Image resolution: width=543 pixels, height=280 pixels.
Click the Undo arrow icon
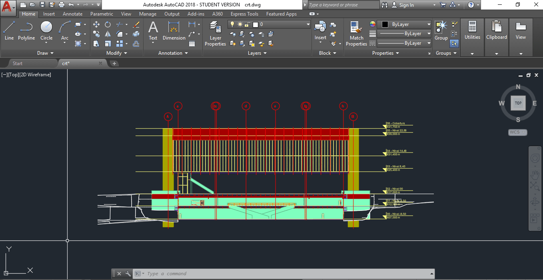click(x=71, y=5)
